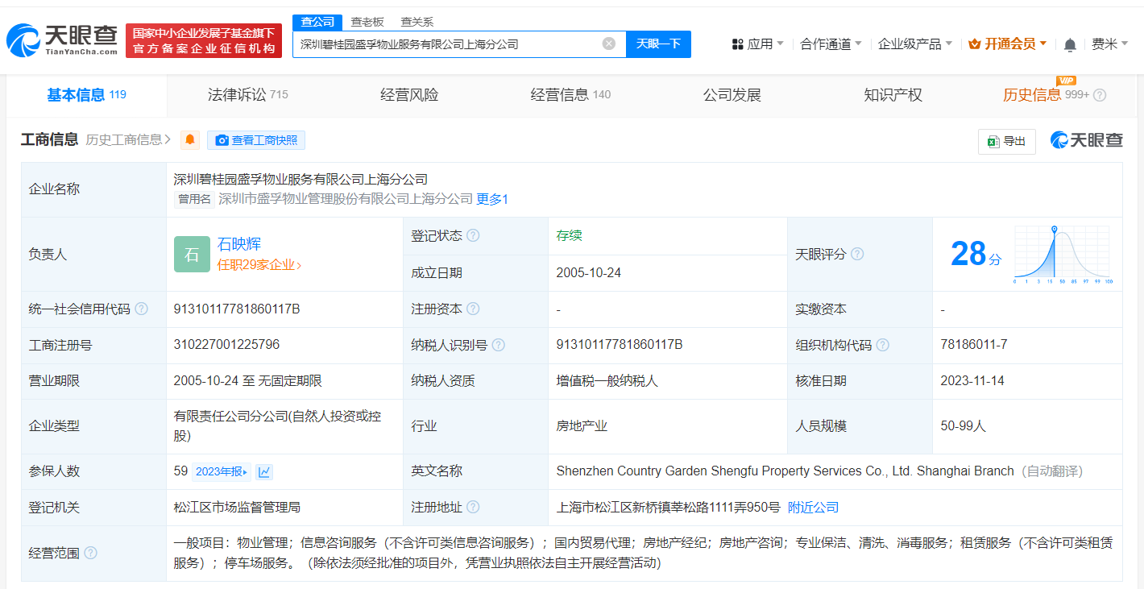1144x589 pixels.
Task: Click help icon next to 登记状态
Action: 473,236
